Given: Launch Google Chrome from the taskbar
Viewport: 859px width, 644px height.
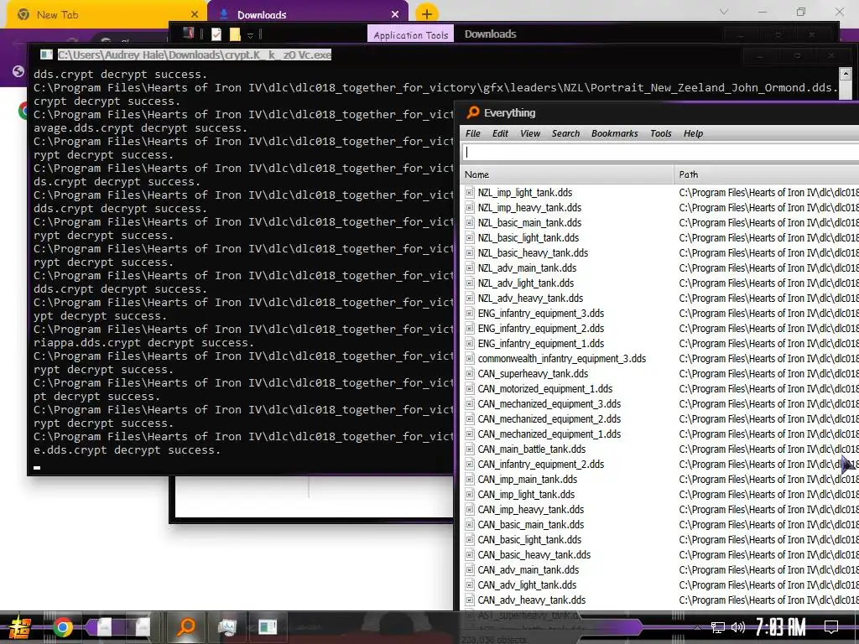Looking at the screenshot, I should point(63,627).
